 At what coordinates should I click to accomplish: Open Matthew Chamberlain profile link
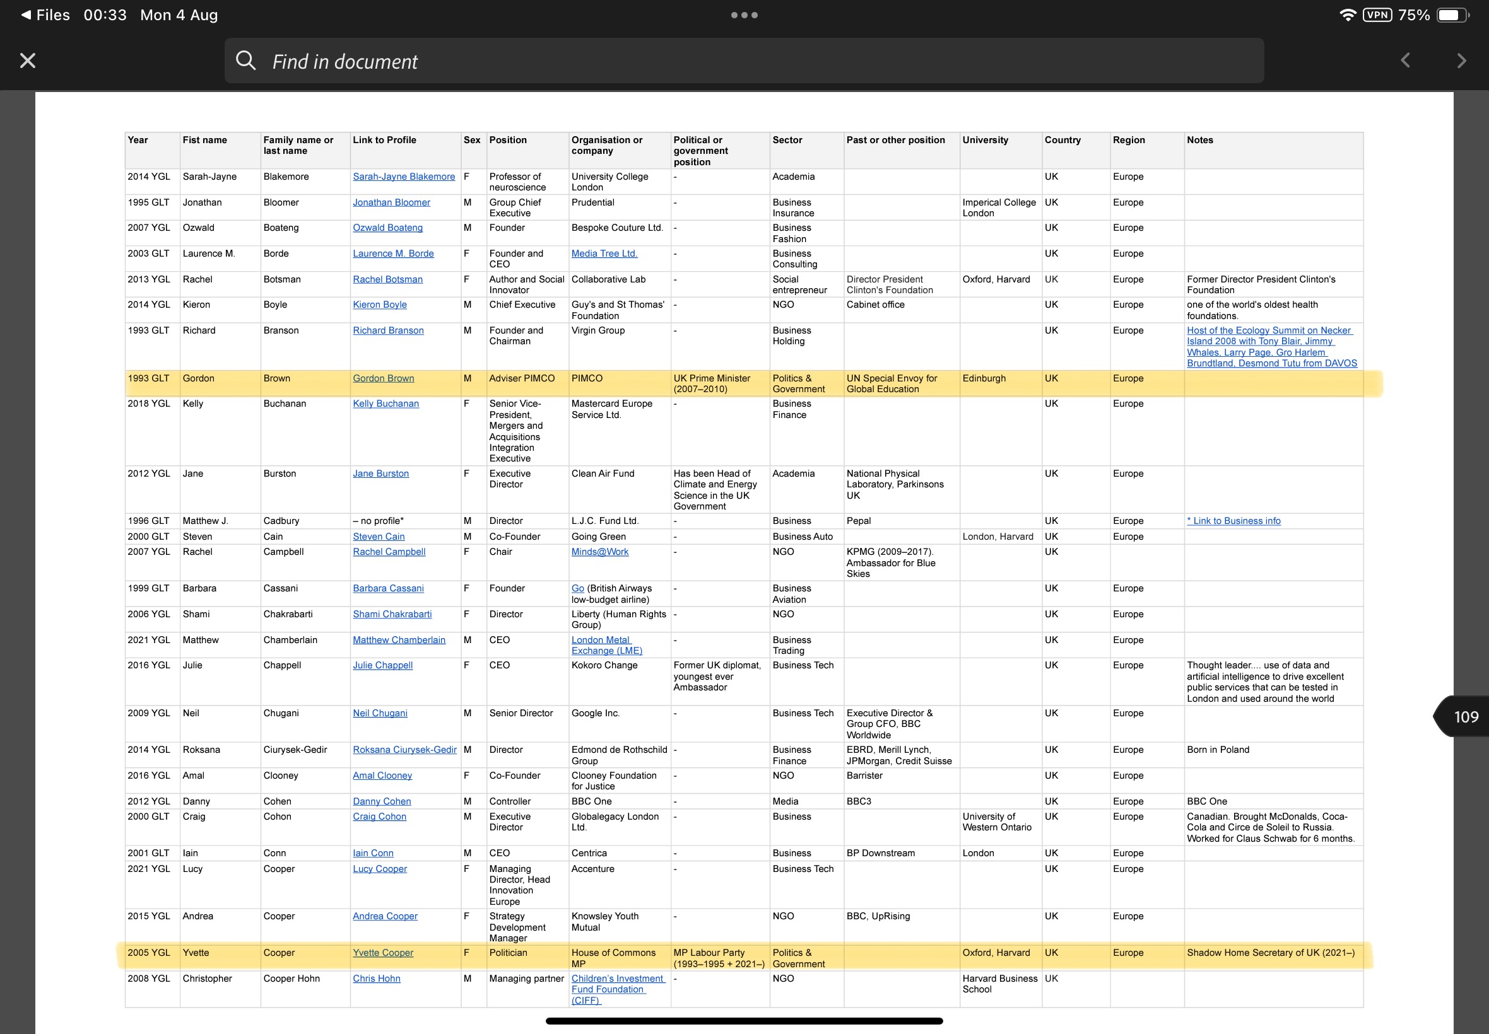tap(399, 640)
